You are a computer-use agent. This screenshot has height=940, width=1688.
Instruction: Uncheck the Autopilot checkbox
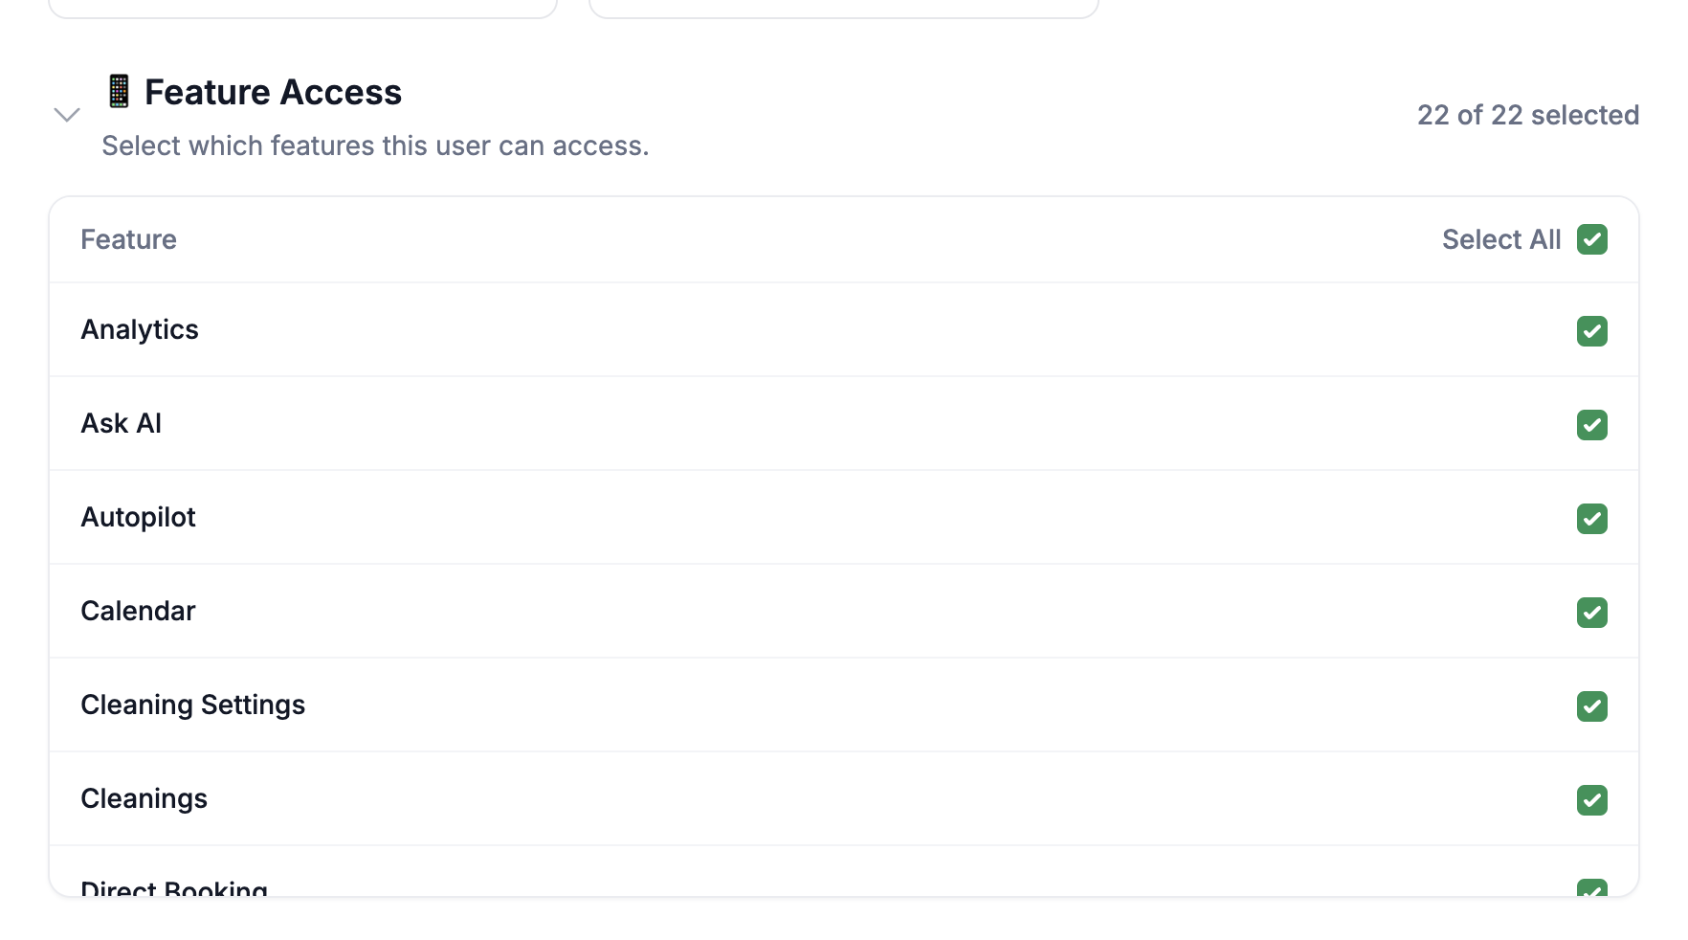tap(1591, 519)
